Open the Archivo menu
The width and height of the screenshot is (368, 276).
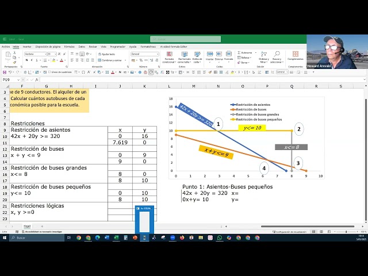tap(6, 47)
